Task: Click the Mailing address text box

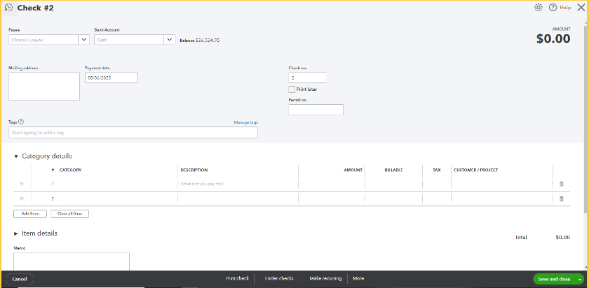Action: pos(44,87)
